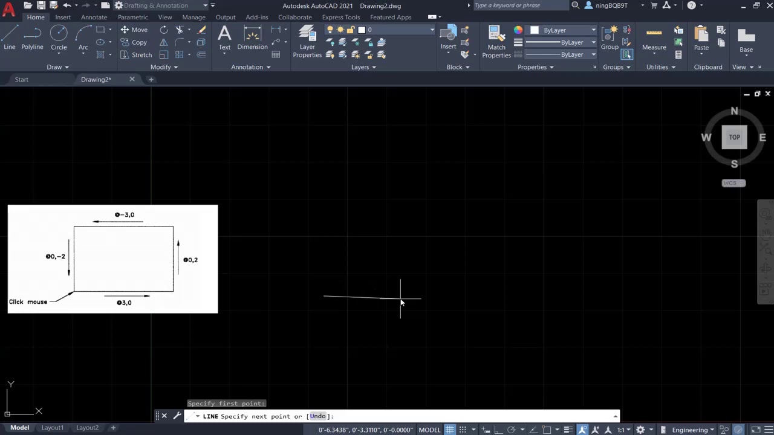The width and height of the screenshot is (774, 435).
Task: Select the Polyline tool
Action: click(32, 37)
